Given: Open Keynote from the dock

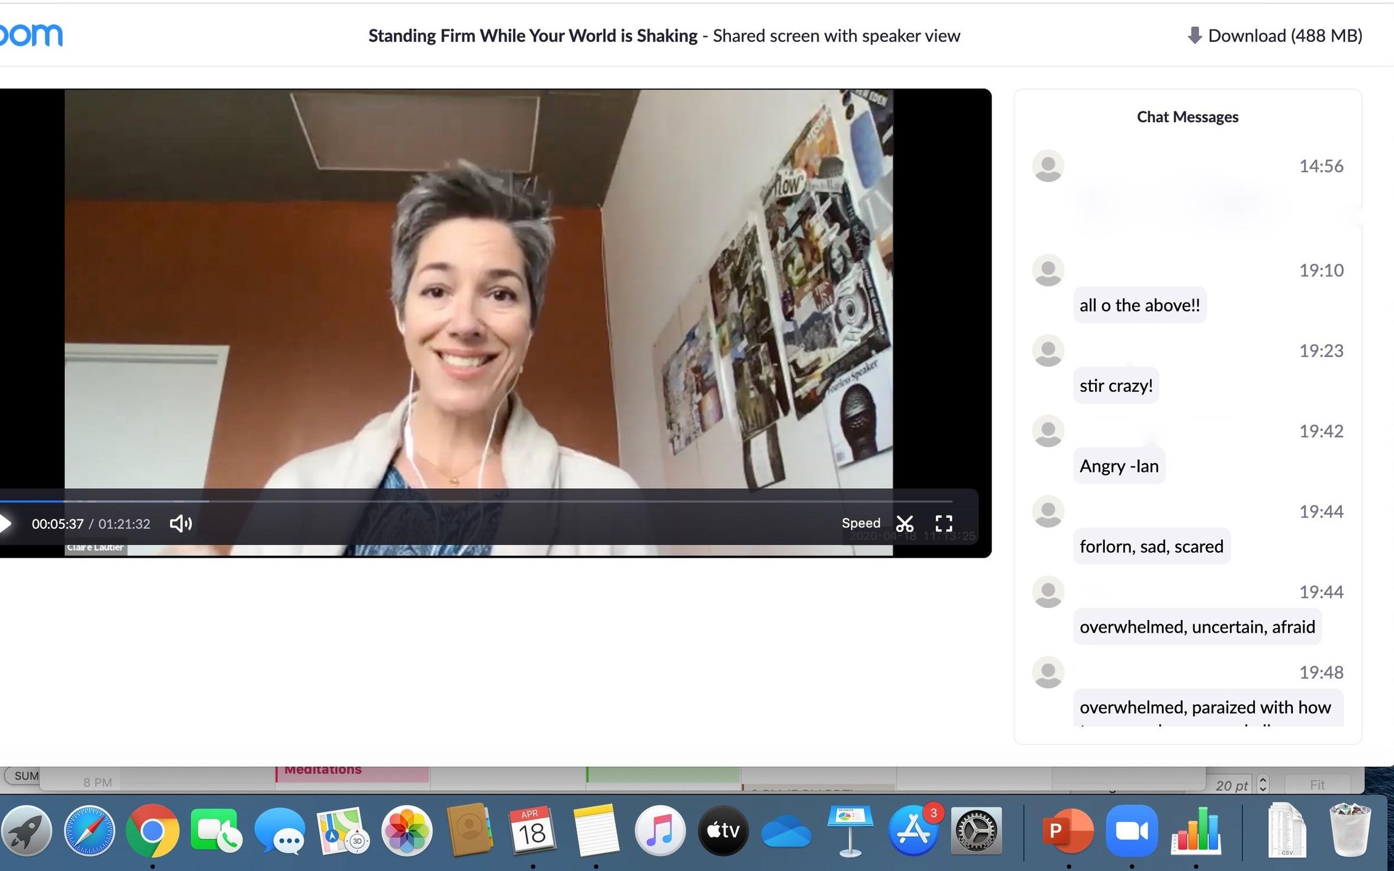Looking at the screenshot, I should (x=850, y=831).
